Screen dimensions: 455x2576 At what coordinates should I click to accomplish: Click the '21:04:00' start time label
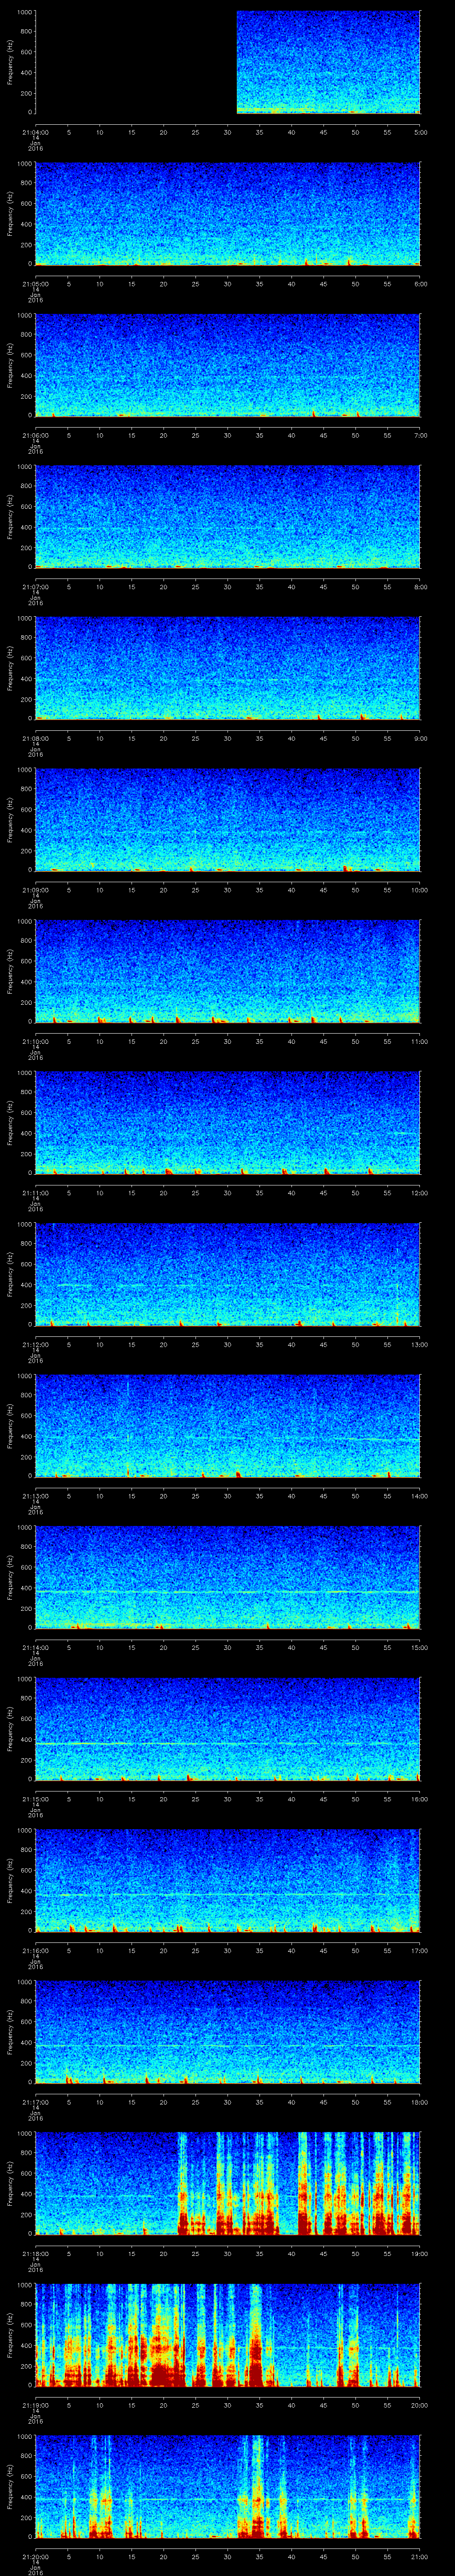coord(35,132)
